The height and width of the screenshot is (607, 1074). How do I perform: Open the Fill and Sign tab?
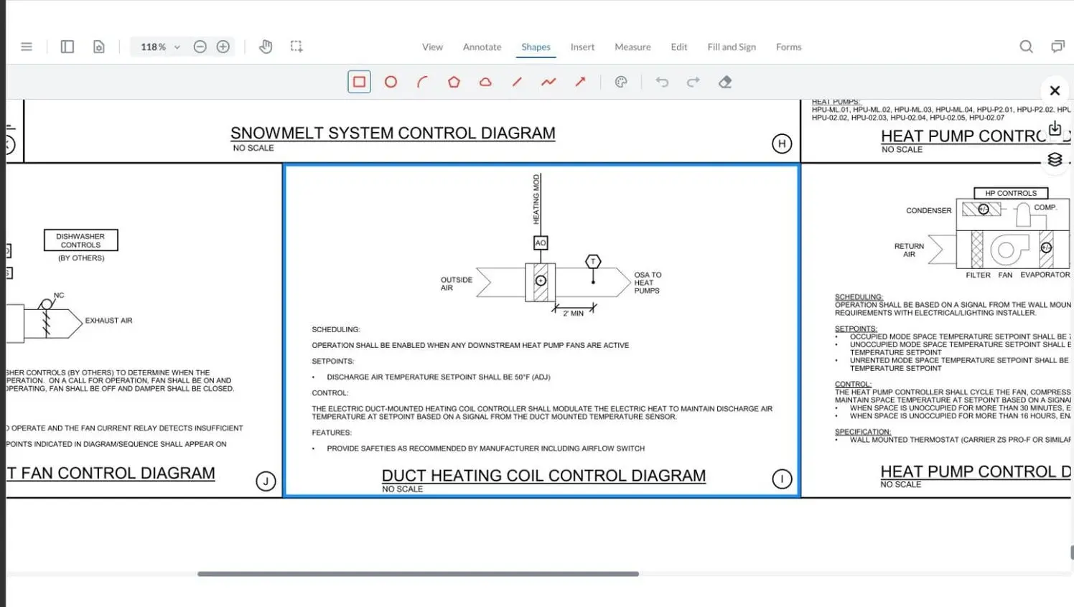click(x=732, y=47)
